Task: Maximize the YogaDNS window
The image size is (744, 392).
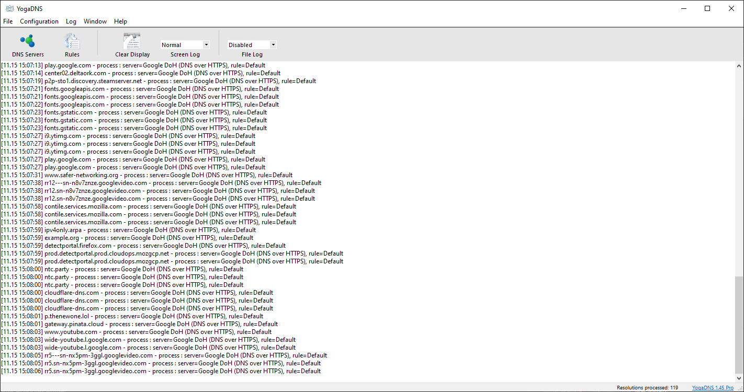Action: (707, 8)
